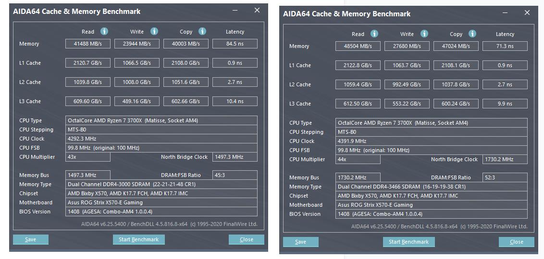The image size is (544, 259).
Task: Click L1 Cache read 2120.7 GB/s
Action: tap(88, 63)
